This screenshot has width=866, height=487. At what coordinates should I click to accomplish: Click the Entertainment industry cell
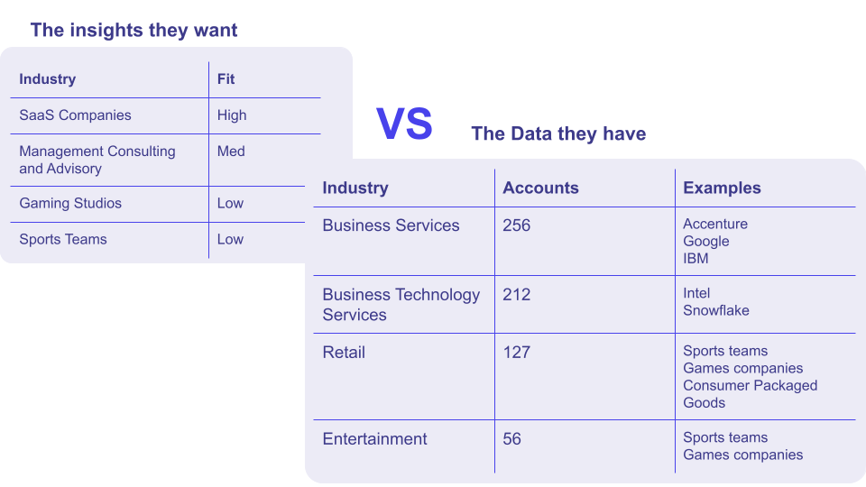(x=374, y=439)
